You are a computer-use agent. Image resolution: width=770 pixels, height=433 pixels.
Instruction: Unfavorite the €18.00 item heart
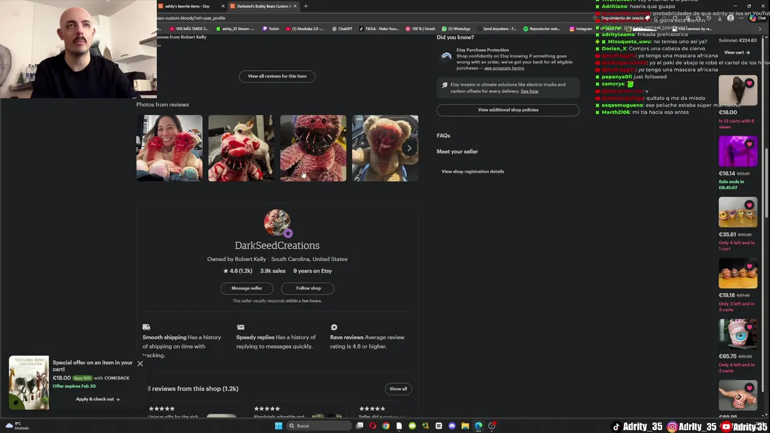[749, 84]
